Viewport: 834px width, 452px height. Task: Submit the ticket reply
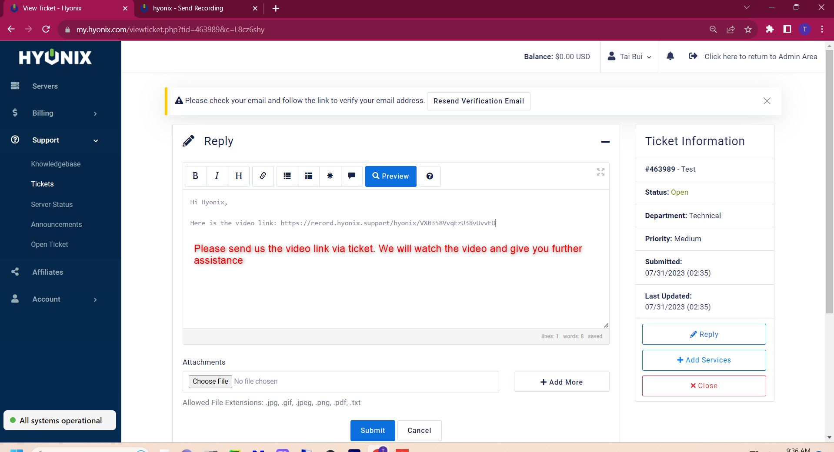[372, 430]
